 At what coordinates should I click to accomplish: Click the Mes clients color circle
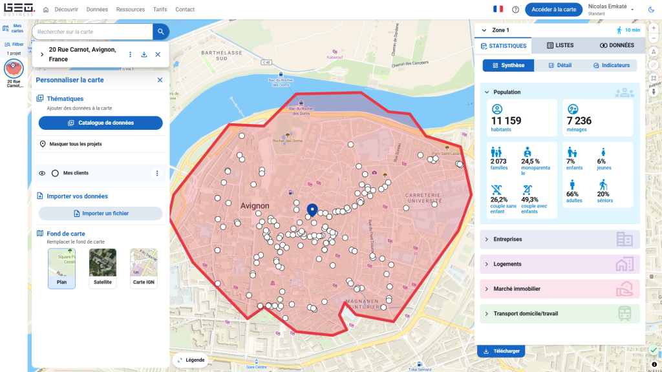pos(55,173)
